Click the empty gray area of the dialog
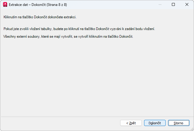The height and width of the screenshot is (131, 194). 97,77
